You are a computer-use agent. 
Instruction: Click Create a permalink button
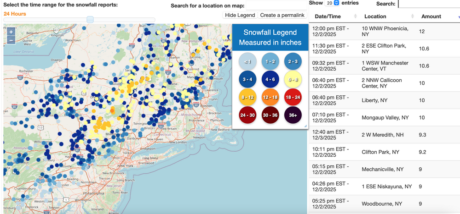pos(282,15)
